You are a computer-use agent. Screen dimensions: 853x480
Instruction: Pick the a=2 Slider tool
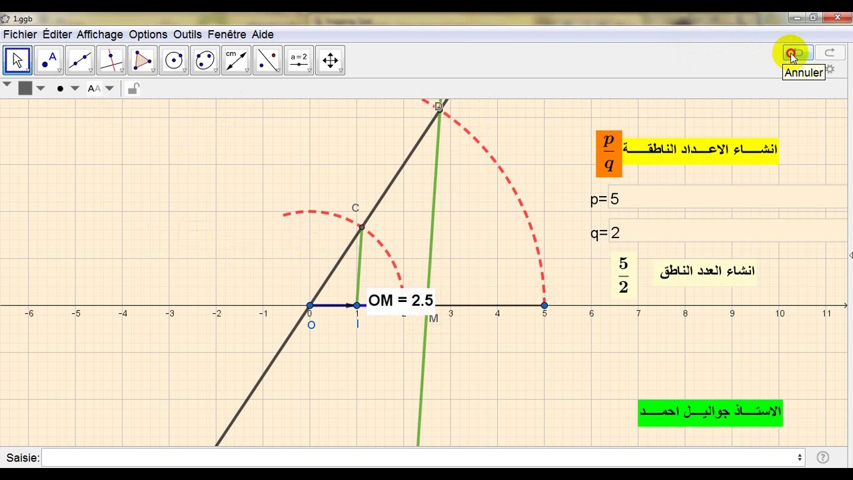pyautogui.click(x=299, y=61)
